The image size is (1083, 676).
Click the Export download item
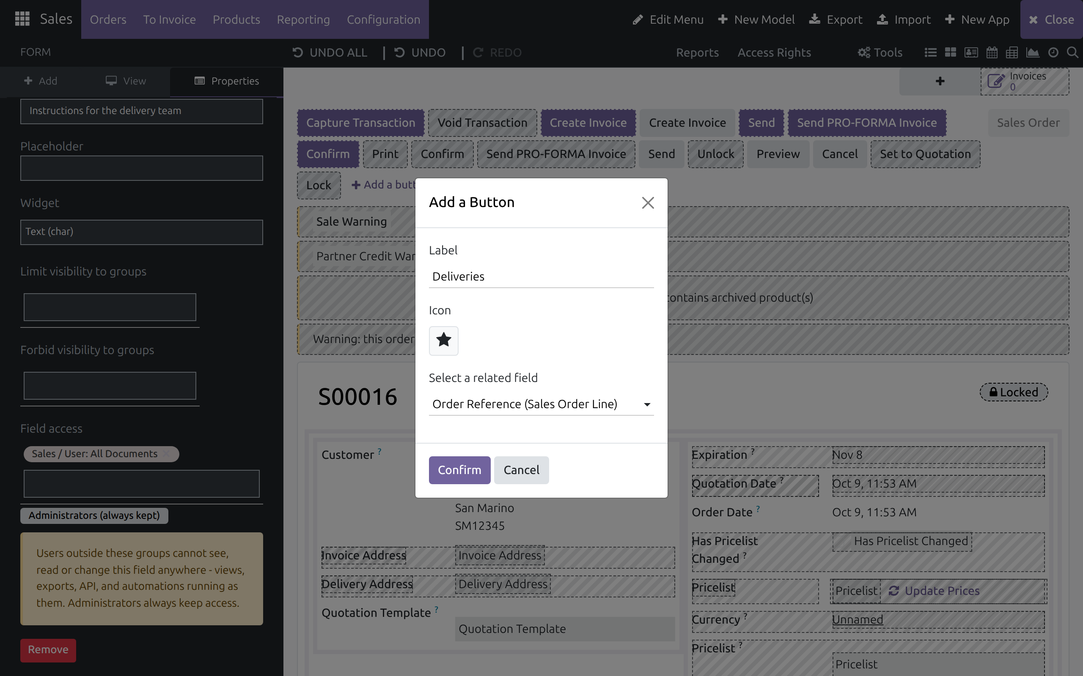point(836,20)
